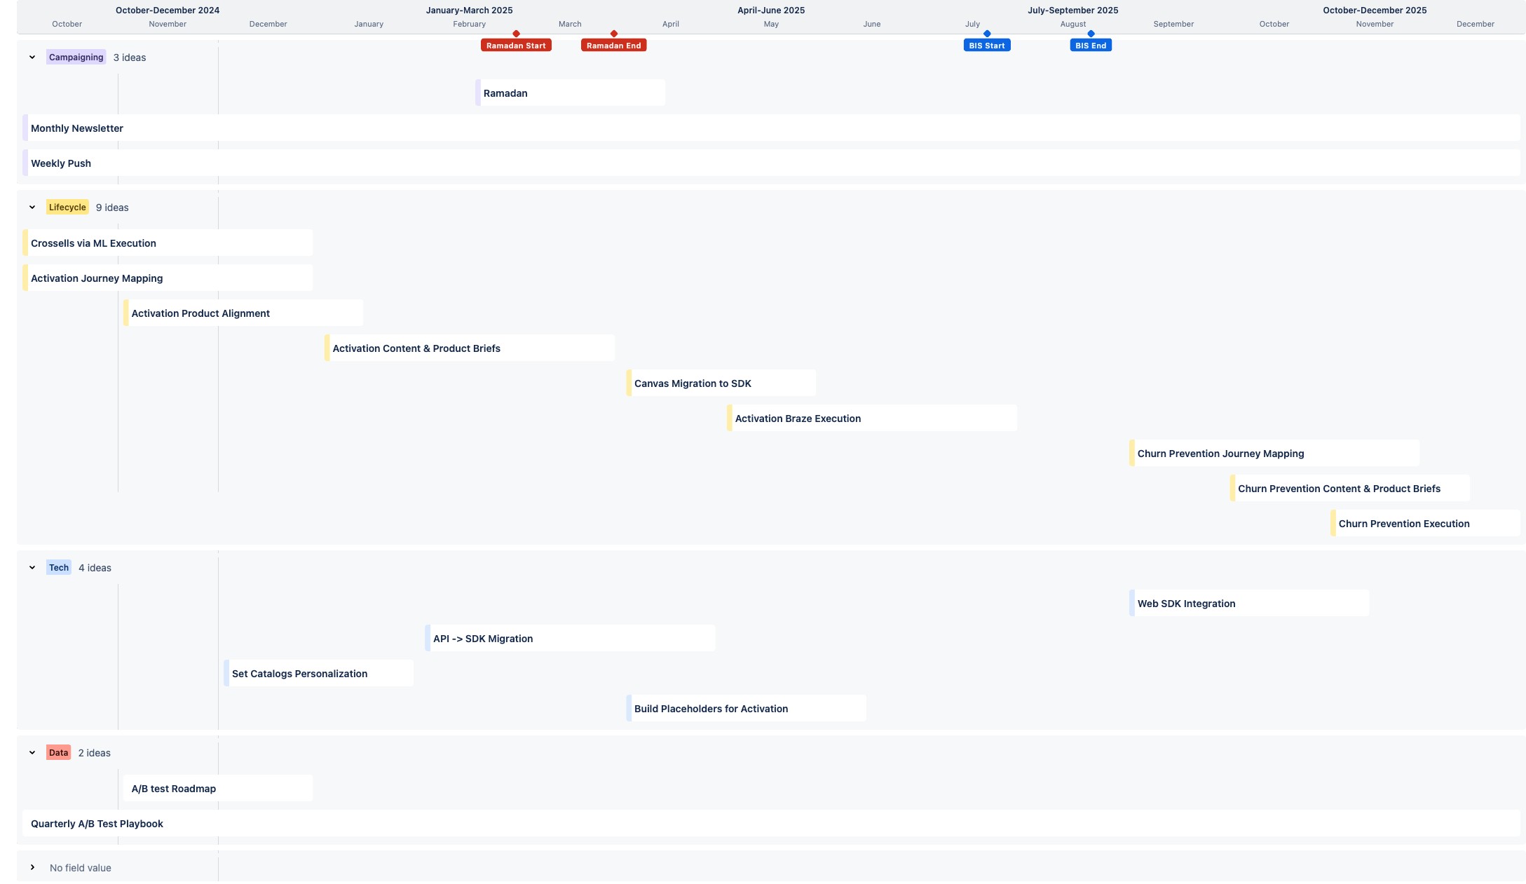
Task: Open Web SDK Integration idea
Action: point(1249,603)
